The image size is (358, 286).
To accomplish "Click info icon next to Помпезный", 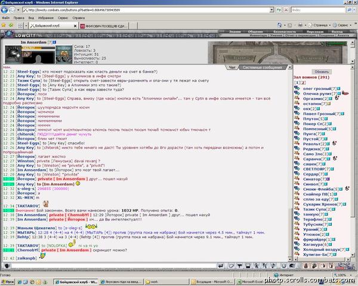I will point(334,129).
